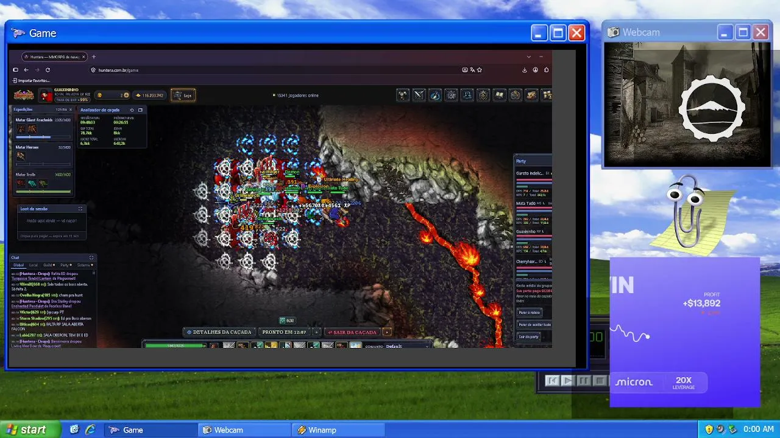
Task: Open the blue swirl icon in game toolbar
Action: coord(434,95)
